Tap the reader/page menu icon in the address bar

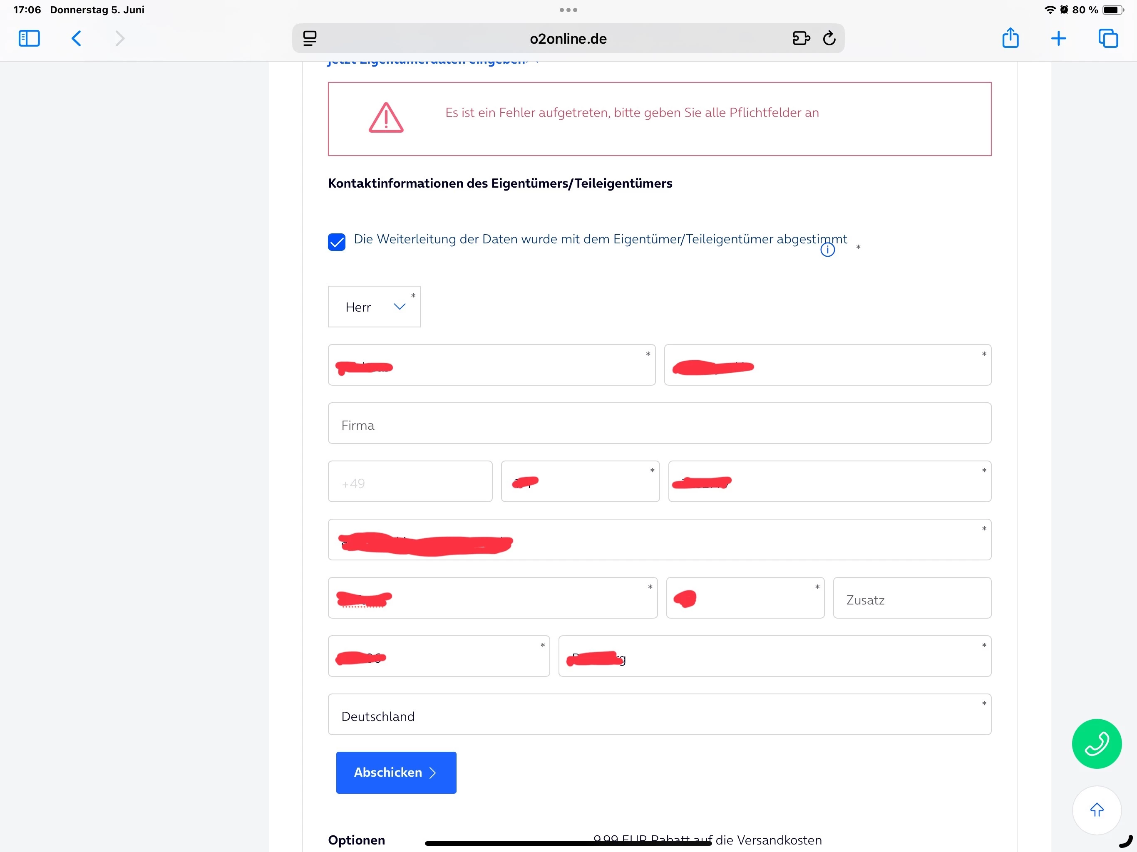coord(310,39)
